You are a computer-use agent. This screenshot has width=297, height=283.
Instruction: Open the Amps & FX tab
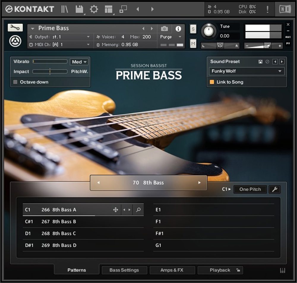coord(172,270)
